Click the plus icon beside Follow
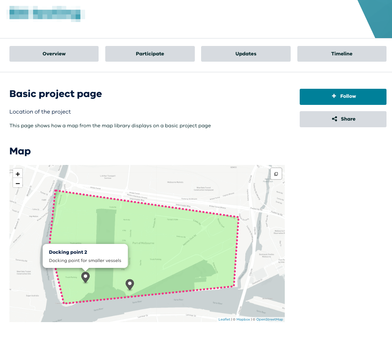392x339 pixels. 334,96
